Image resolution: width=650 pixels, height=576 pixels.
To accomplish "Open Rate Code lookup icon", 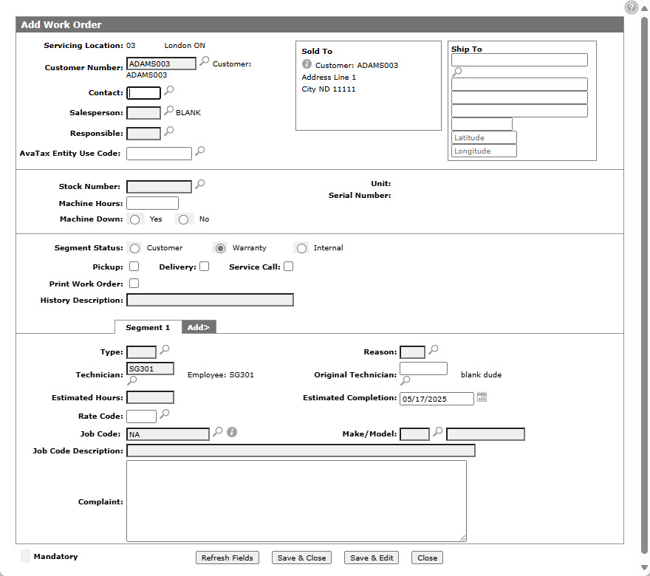I will (x=165, y=414).
